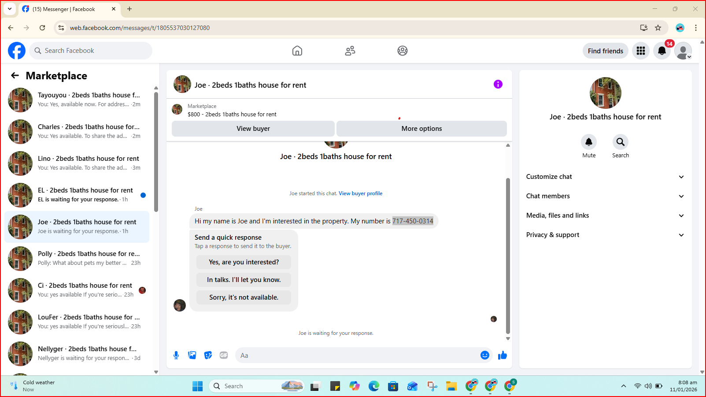Click the chat messages scrollbar

(508, 256)
